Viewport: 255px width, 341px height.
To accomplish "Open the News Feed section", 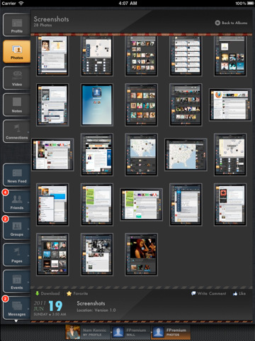I will coord(16,175).
